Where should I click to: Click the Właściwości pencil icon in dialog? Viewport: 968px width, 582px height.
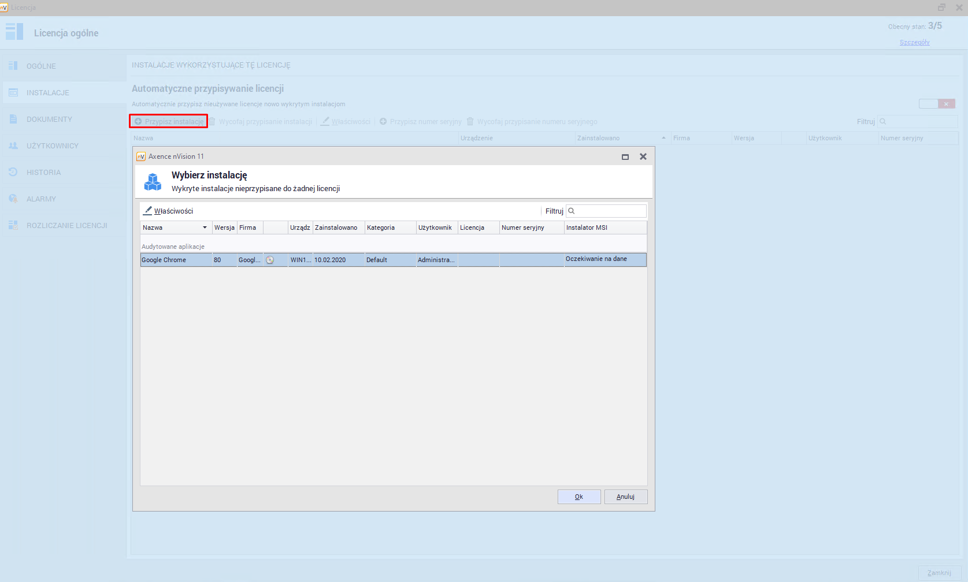(x=148, y=211)
